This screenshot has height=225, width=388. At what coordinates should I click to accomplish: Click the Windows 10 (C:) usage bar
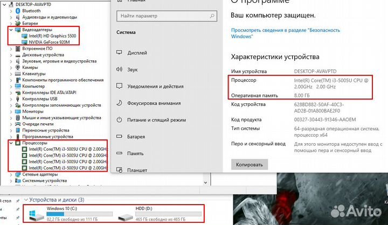coord(79,214)
